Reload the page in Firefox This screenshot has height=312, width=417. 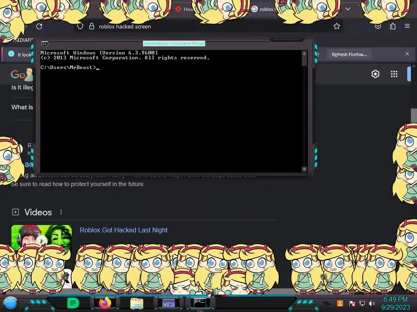point(39,26)
